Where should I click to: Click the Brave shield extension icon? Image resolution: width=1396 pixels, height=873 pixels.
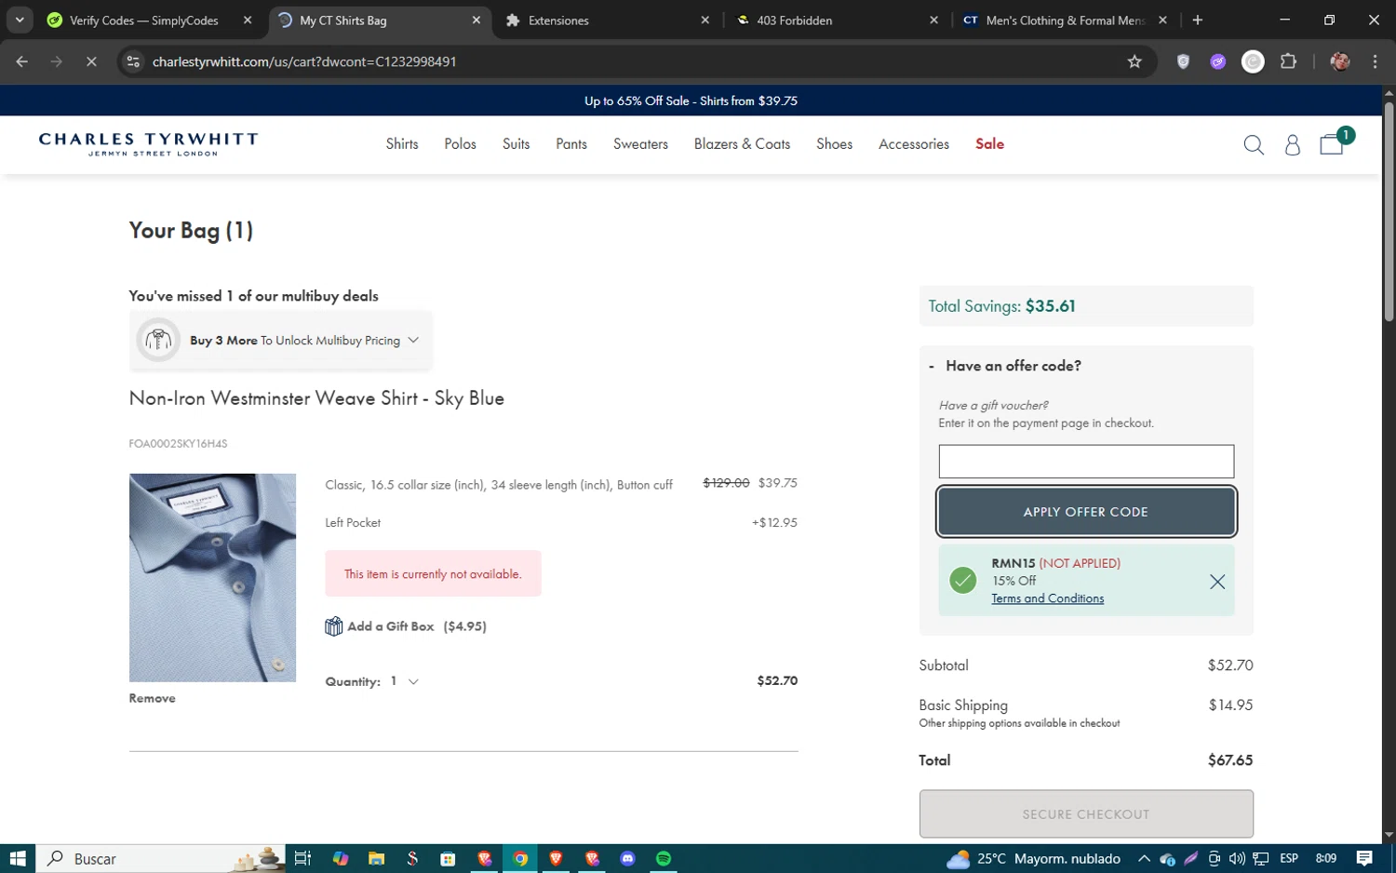[1183, 61]
